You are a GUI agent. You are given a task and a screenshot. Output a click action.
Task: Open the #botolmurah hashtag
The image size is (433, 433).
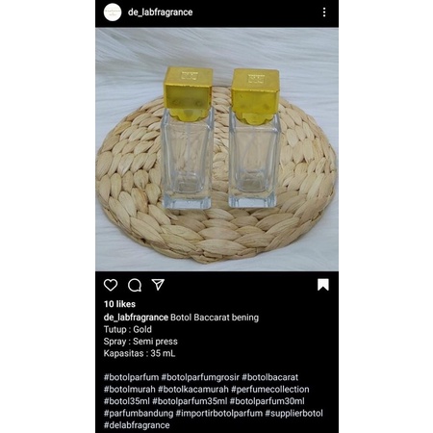[x=129, y=389]
